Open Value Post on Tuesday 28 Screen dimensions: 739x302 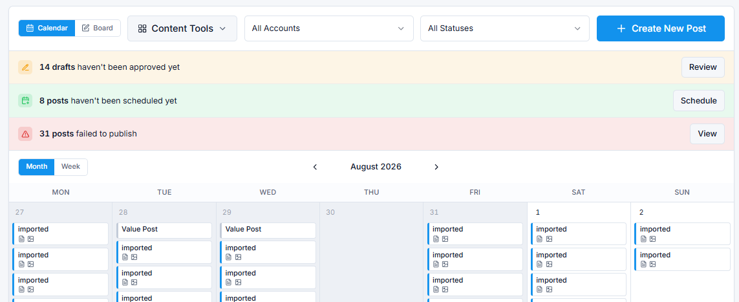click(x=164, y=230)
